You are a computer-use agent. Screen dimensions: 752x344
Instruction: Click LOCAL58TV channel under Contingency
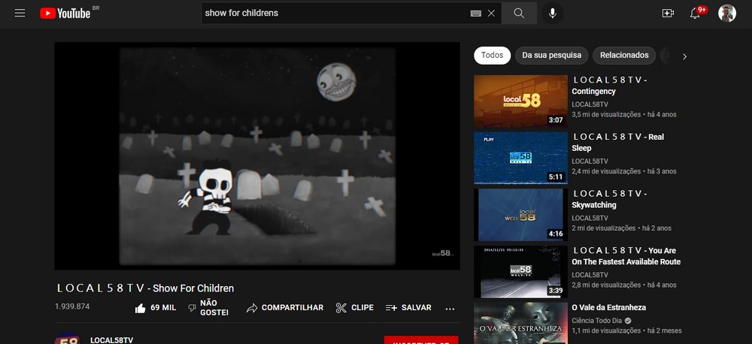(590, 104)
